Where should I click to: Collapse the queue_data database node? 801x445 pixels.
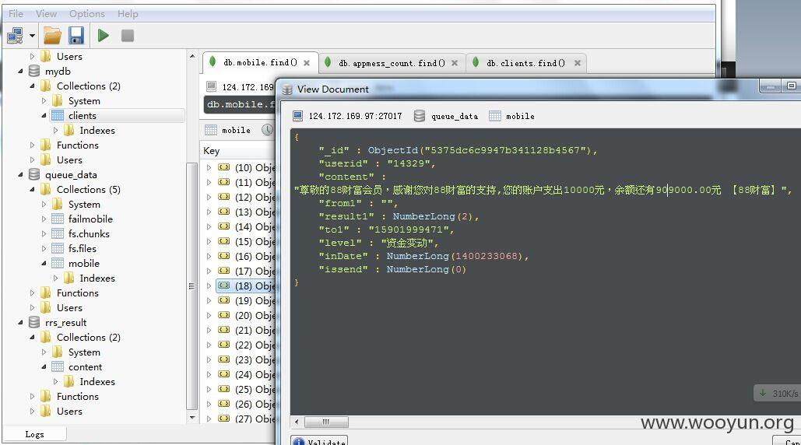click(21, 174)
